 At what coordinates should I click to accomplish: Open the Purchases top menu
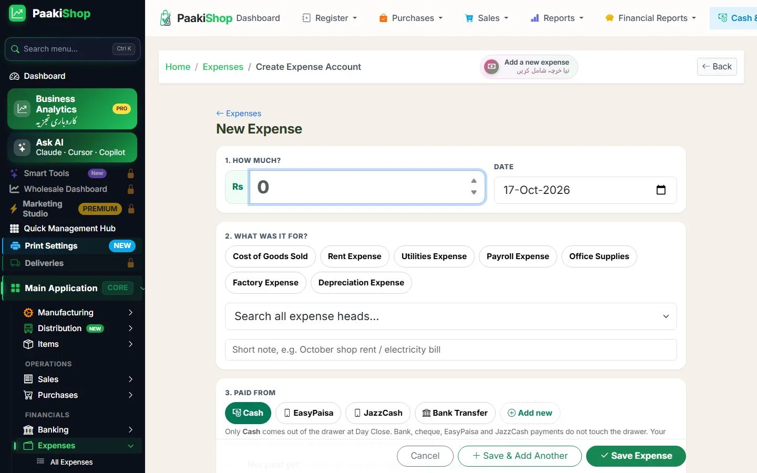pyautogui.click(x=411, y=18)
